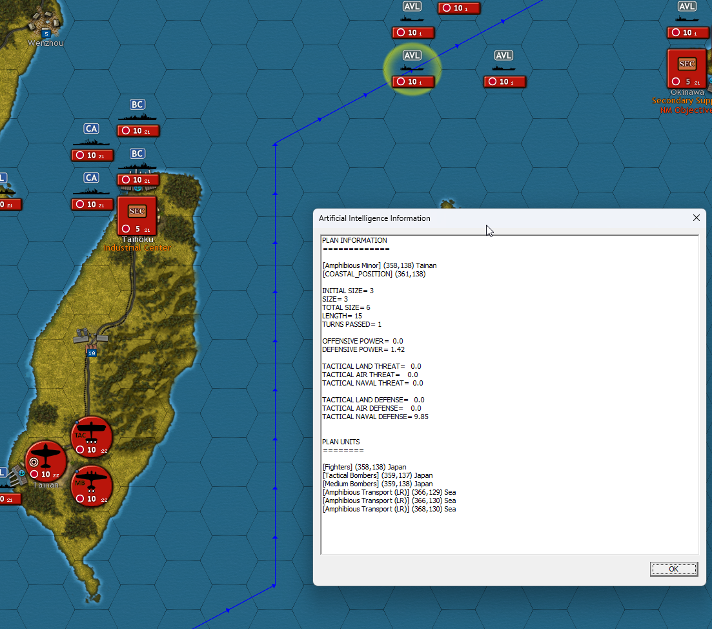The height and width of the screenshot is (629, 712).
Task: Click the AVL carrier counter above Okinawa
Action: click(x=686, y=6)
